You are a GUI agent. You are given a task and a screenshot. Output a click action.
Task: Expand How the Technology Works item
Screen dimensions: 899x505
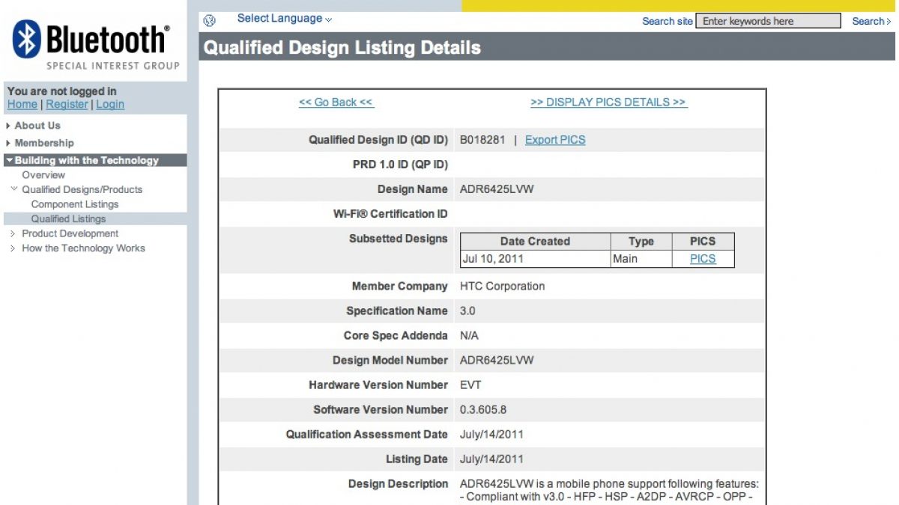tap(83, 248)
